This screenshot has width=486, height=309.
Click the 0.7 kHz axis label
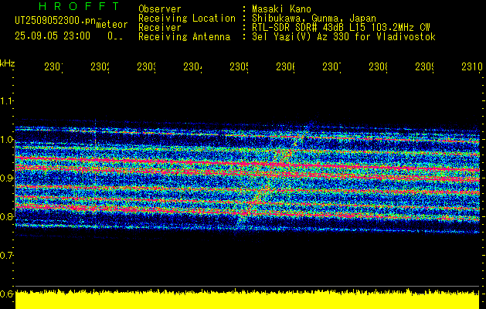click(x=6, y=256)
